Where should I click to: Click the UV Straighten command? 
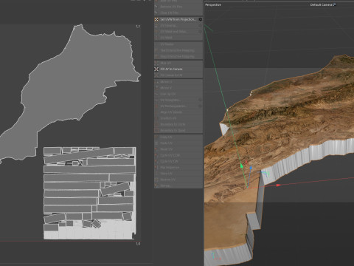(x=178, y=100)
